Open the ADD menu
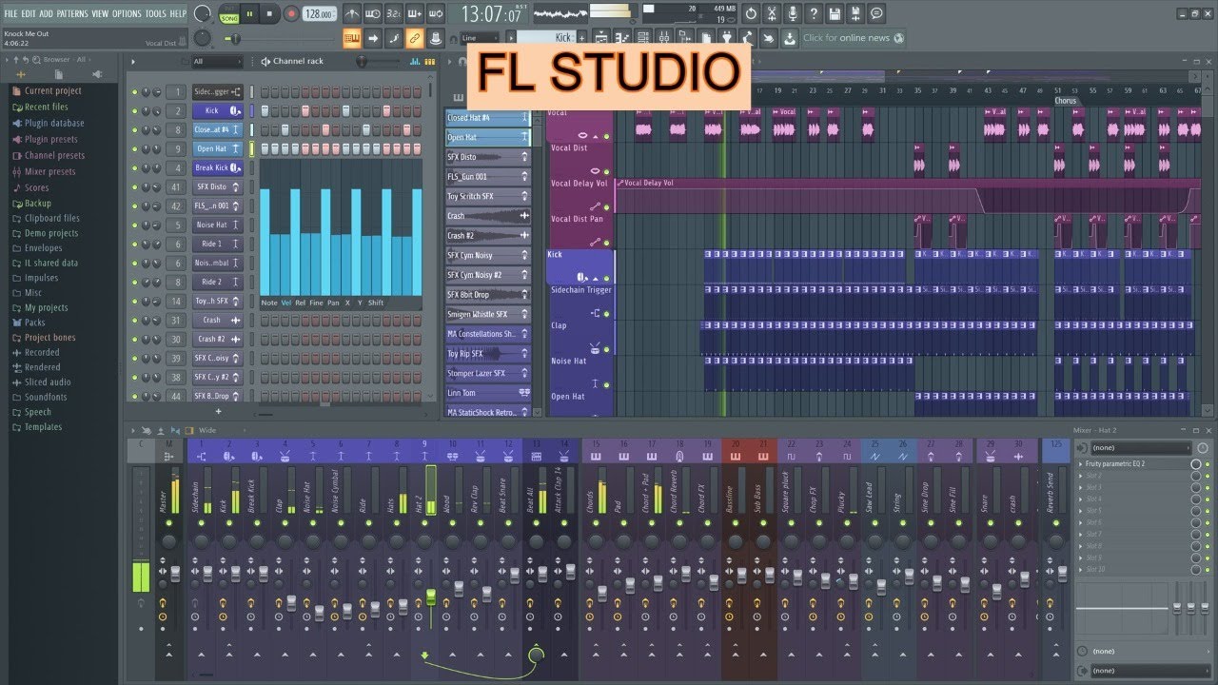The width and height of the screenshot is (1218, 685). tap(46, 13)
